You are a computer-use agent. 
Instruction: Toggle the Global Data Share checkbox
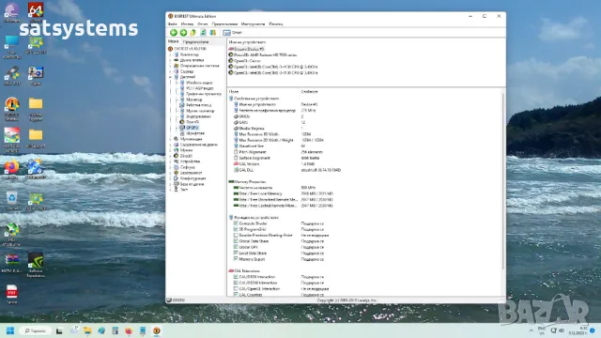coord(236,241)
